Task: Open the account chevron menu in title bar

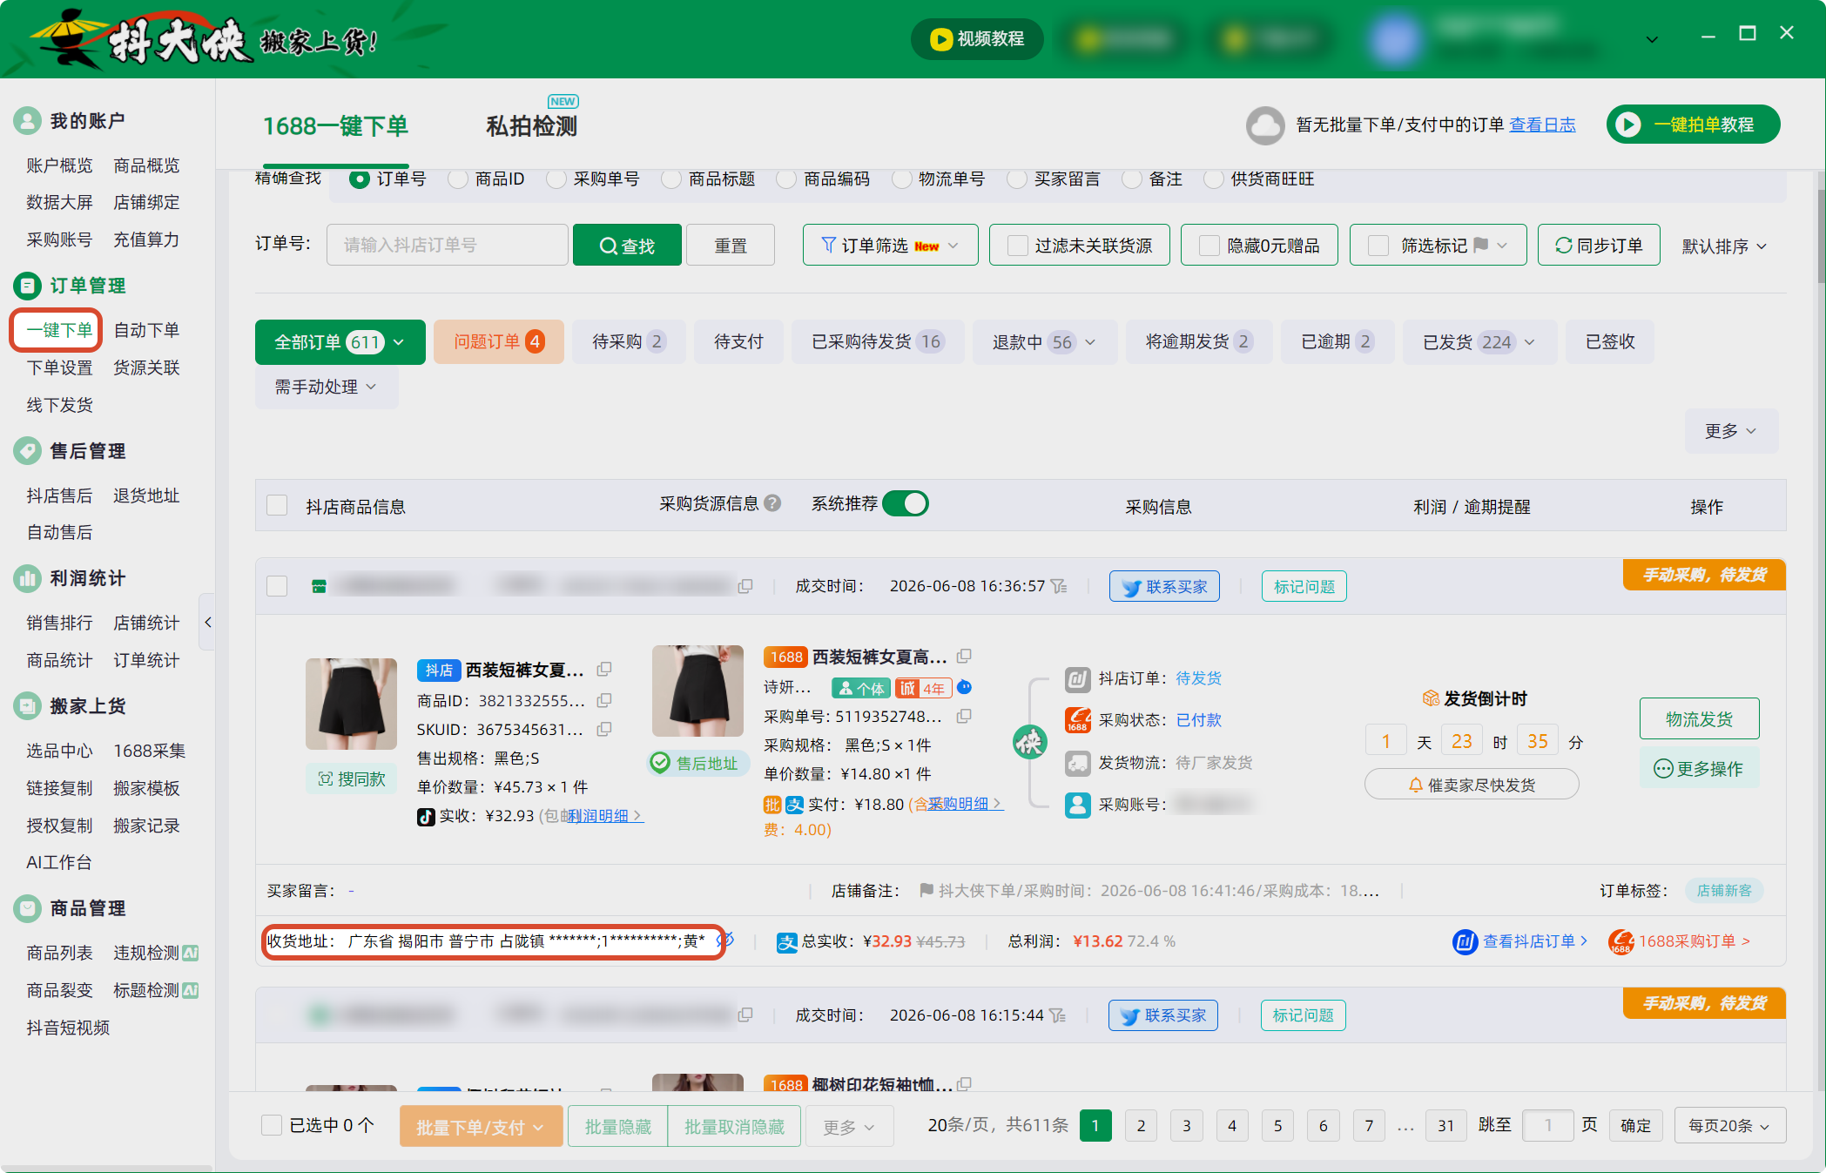Action: pyautogui.click(x=1652, y=39)
